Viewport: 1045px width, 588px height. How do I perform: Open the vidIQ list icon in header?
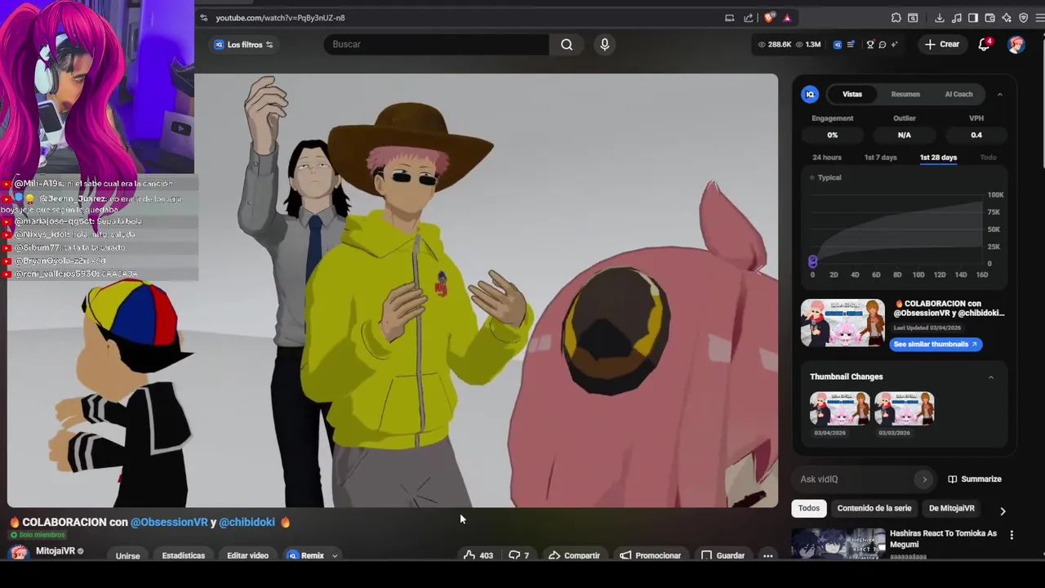coord(850,45)
